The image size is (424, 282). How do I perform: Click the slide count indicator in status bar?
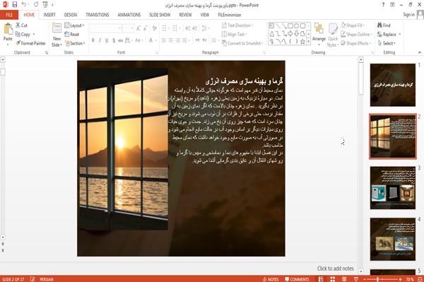click(13, 279)
